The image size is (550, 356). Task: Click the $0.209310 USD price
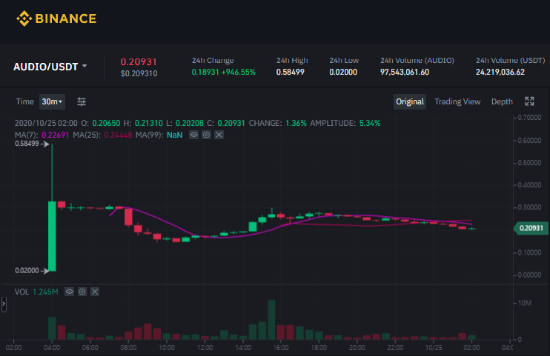(x=139, y=73)
